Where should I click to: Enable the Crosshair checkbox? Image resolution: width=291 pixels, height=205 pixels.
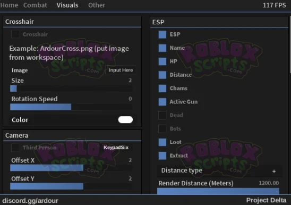(15, 34)
